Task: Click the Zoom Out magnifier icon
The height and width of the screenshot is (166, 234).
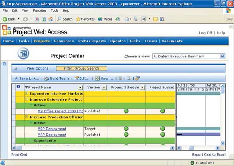Action: 129,78
